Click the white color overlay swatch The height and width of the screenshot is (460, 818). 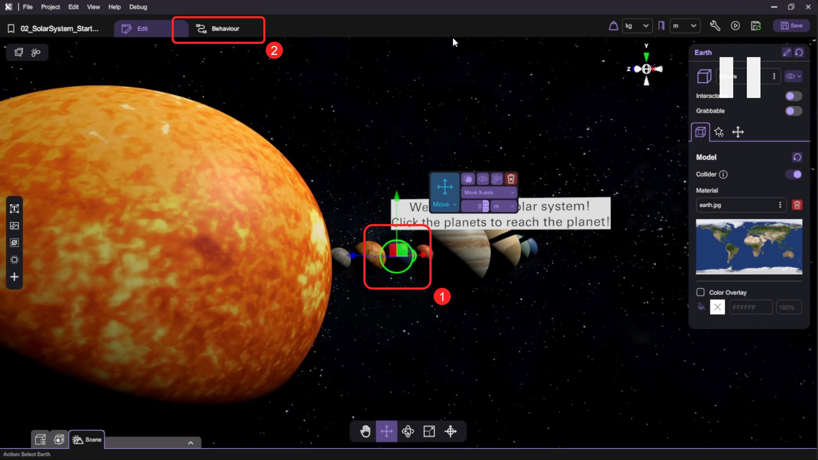point(717,307)
